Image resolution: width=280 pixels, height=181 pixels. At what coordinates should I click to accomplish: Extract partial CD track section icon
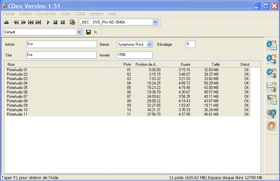[x=272, y=73]
